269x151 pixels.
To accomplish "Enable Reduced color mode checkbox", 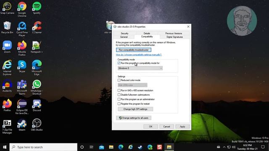I will coord(119,80).
